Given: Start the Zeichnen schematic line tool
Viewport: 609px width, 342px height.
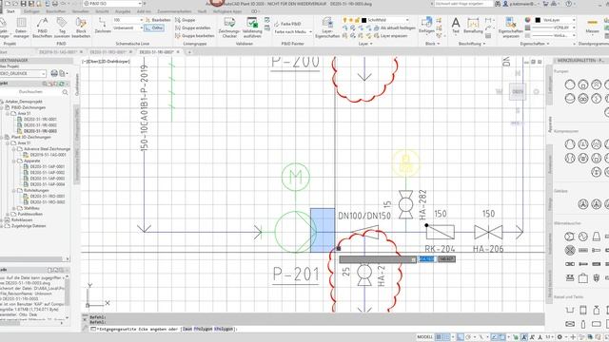Looking at the screenshot, I should pos(103,26).
